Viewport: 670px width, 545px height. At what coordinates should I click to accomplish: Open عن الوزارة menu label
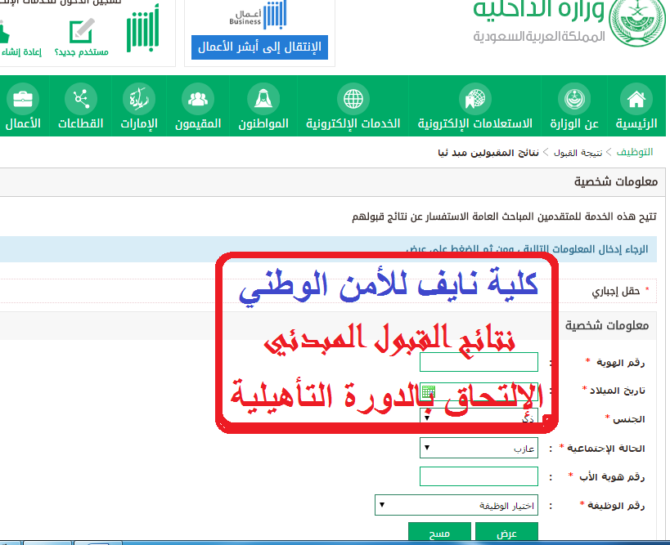pyautogui.click(x=573, y=123)
